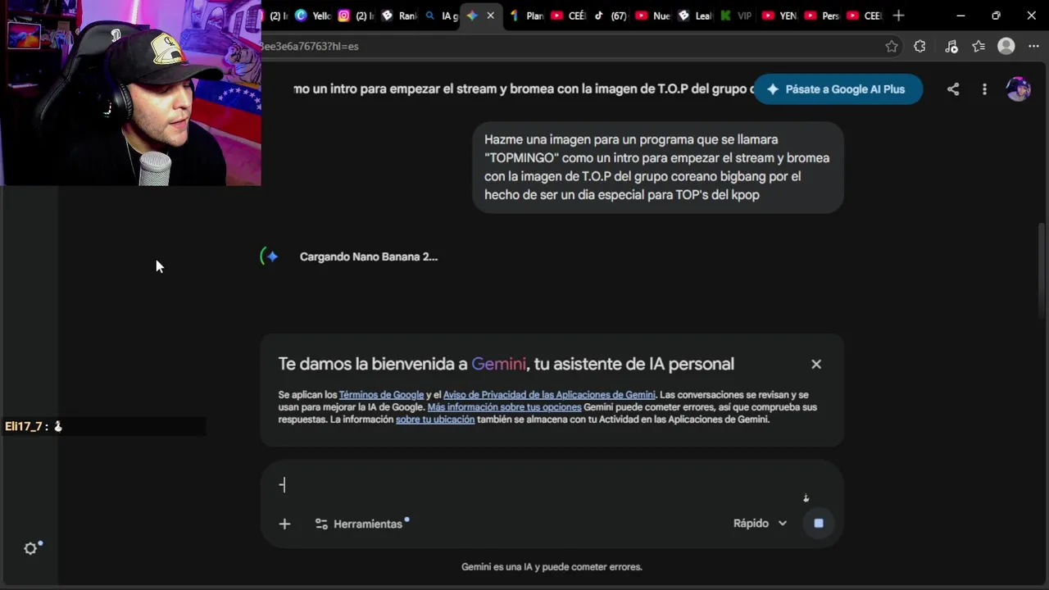The height and width of the screenshot is (590, 1049).
Task: Click the Cargando Nano Banana 2 status text
Action: (x=369, y=256)
